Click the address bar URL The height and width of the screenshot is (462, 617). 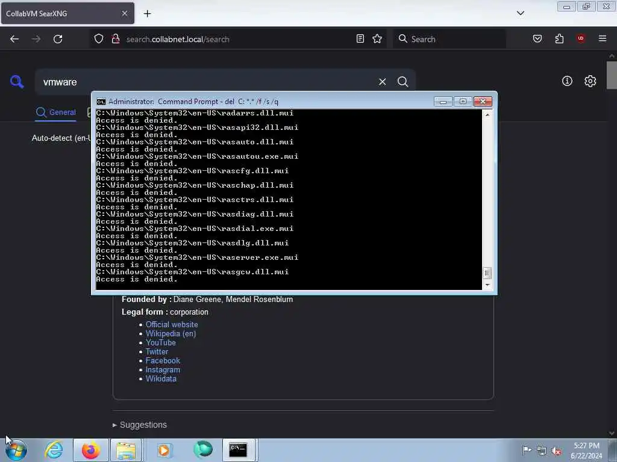(178, 39)
